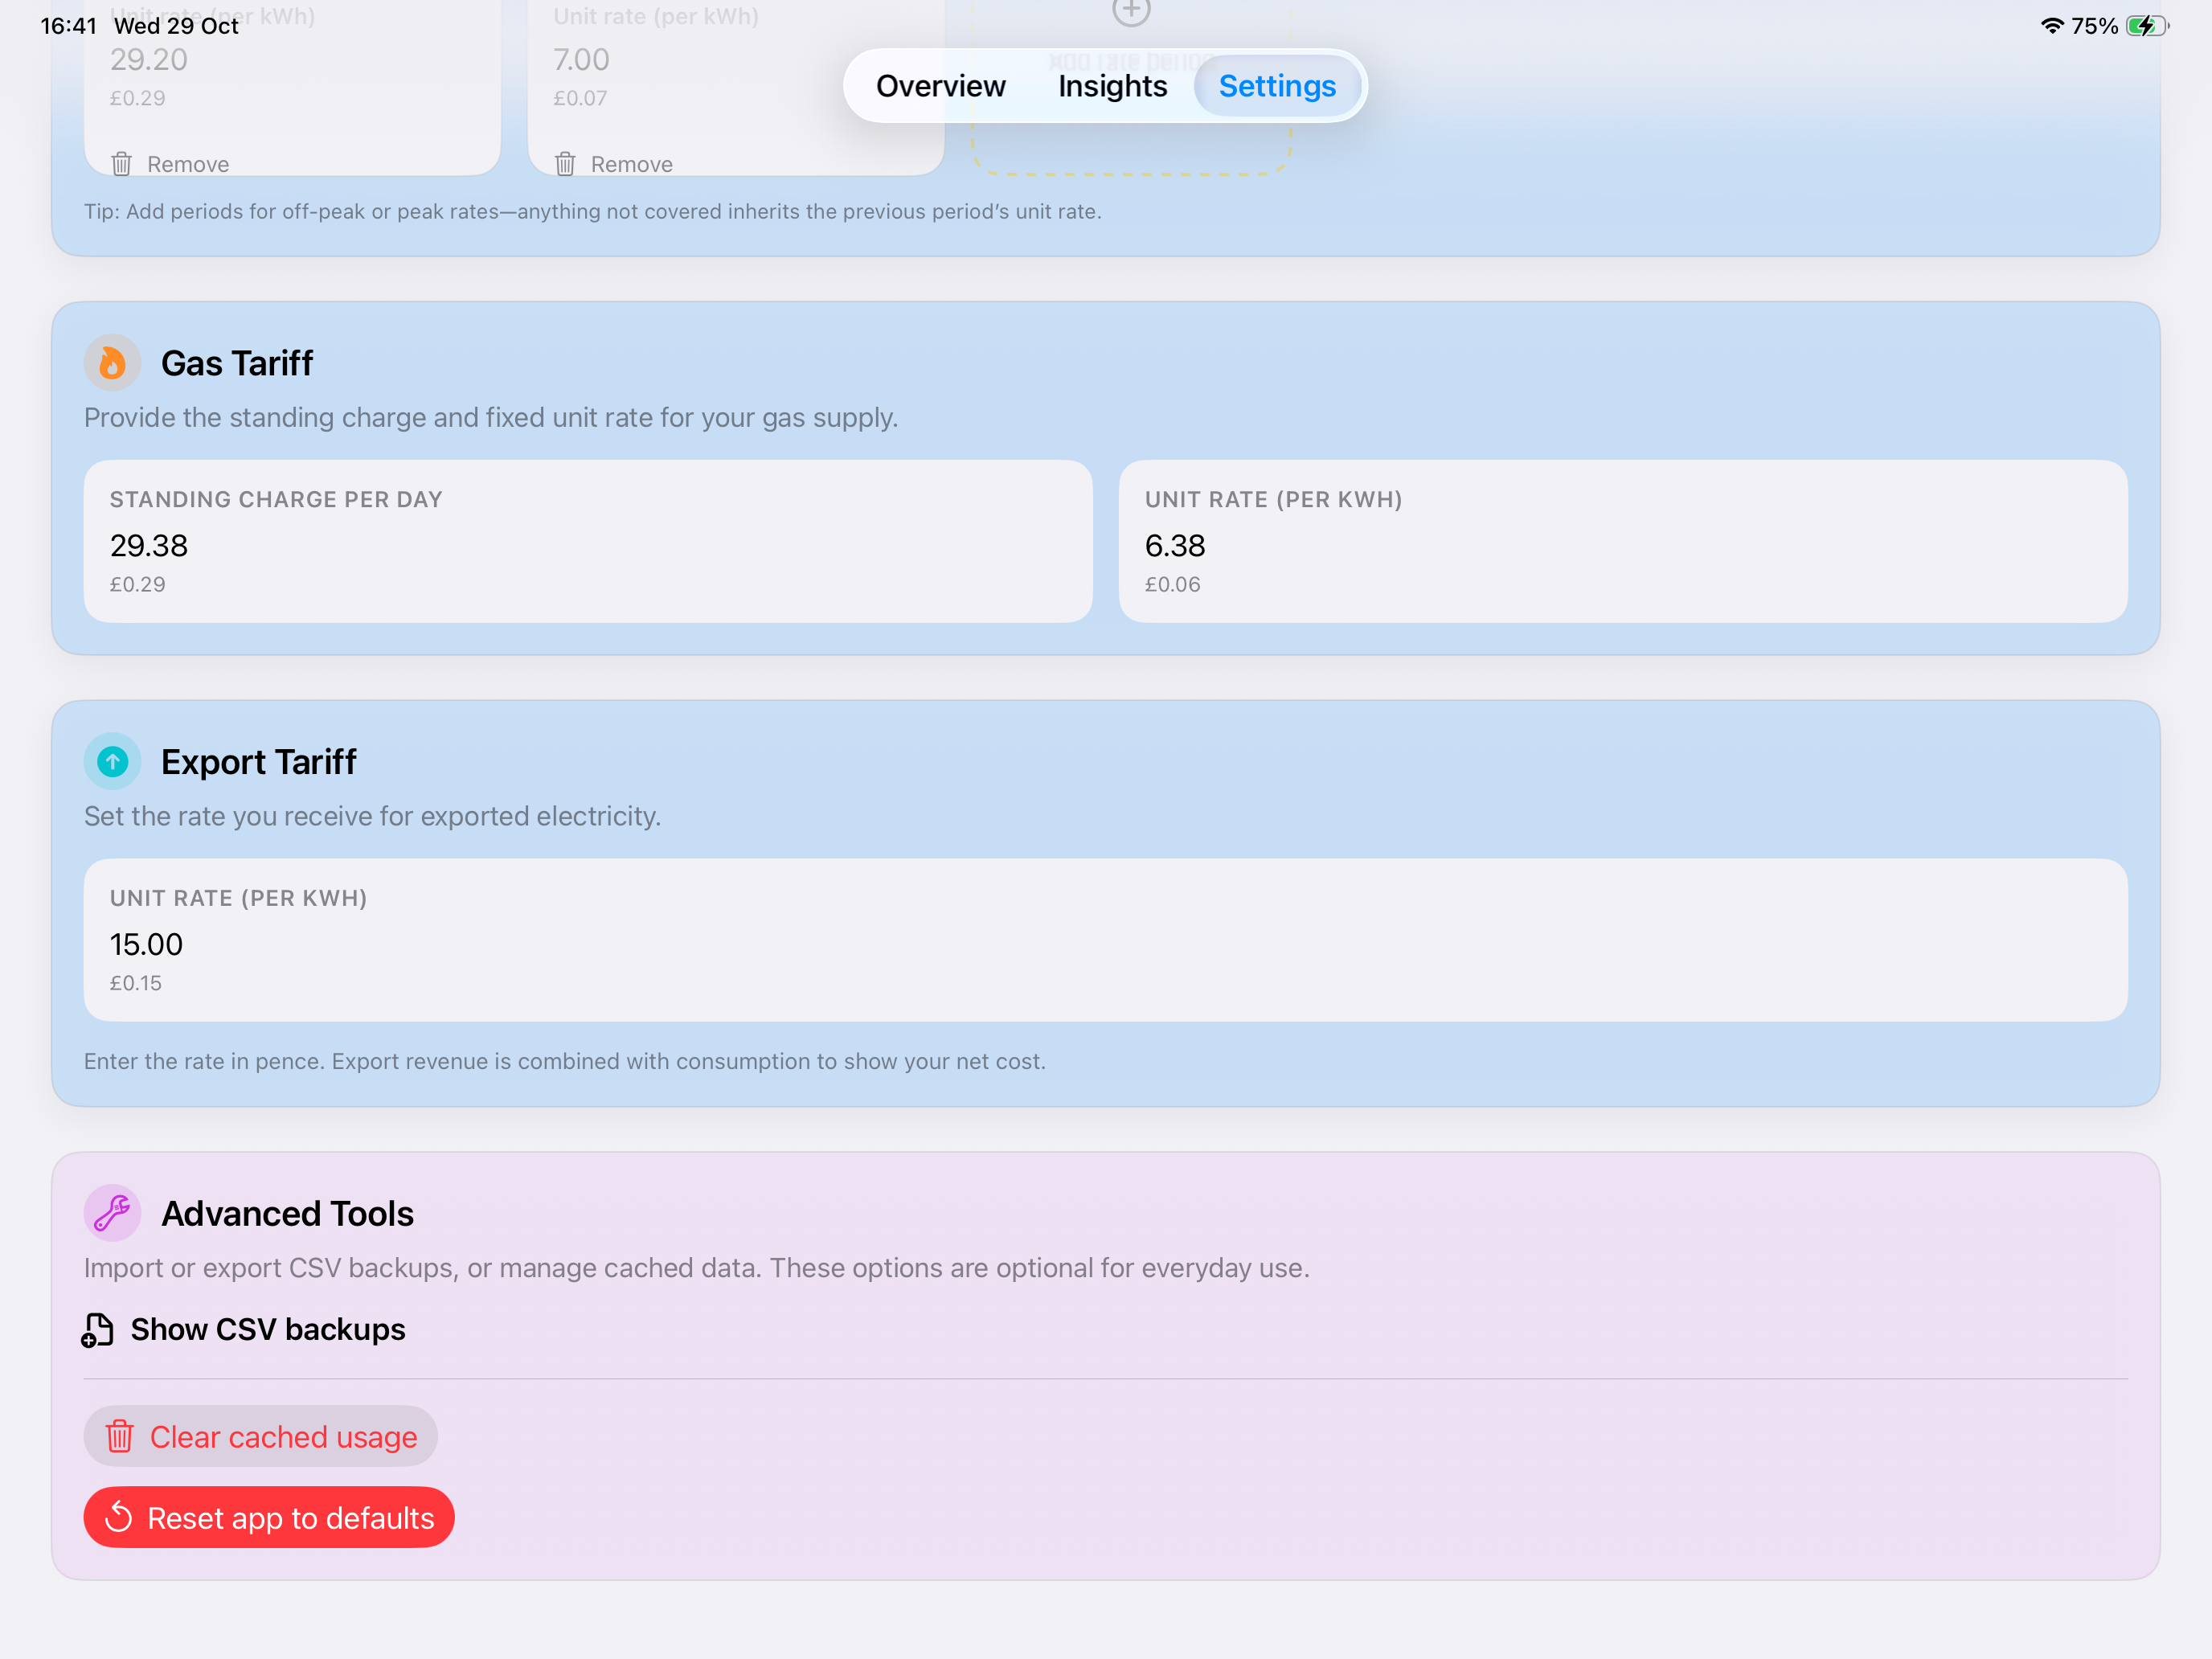
Task: Click the Gas Tariff flame icon
Action: 112,362
